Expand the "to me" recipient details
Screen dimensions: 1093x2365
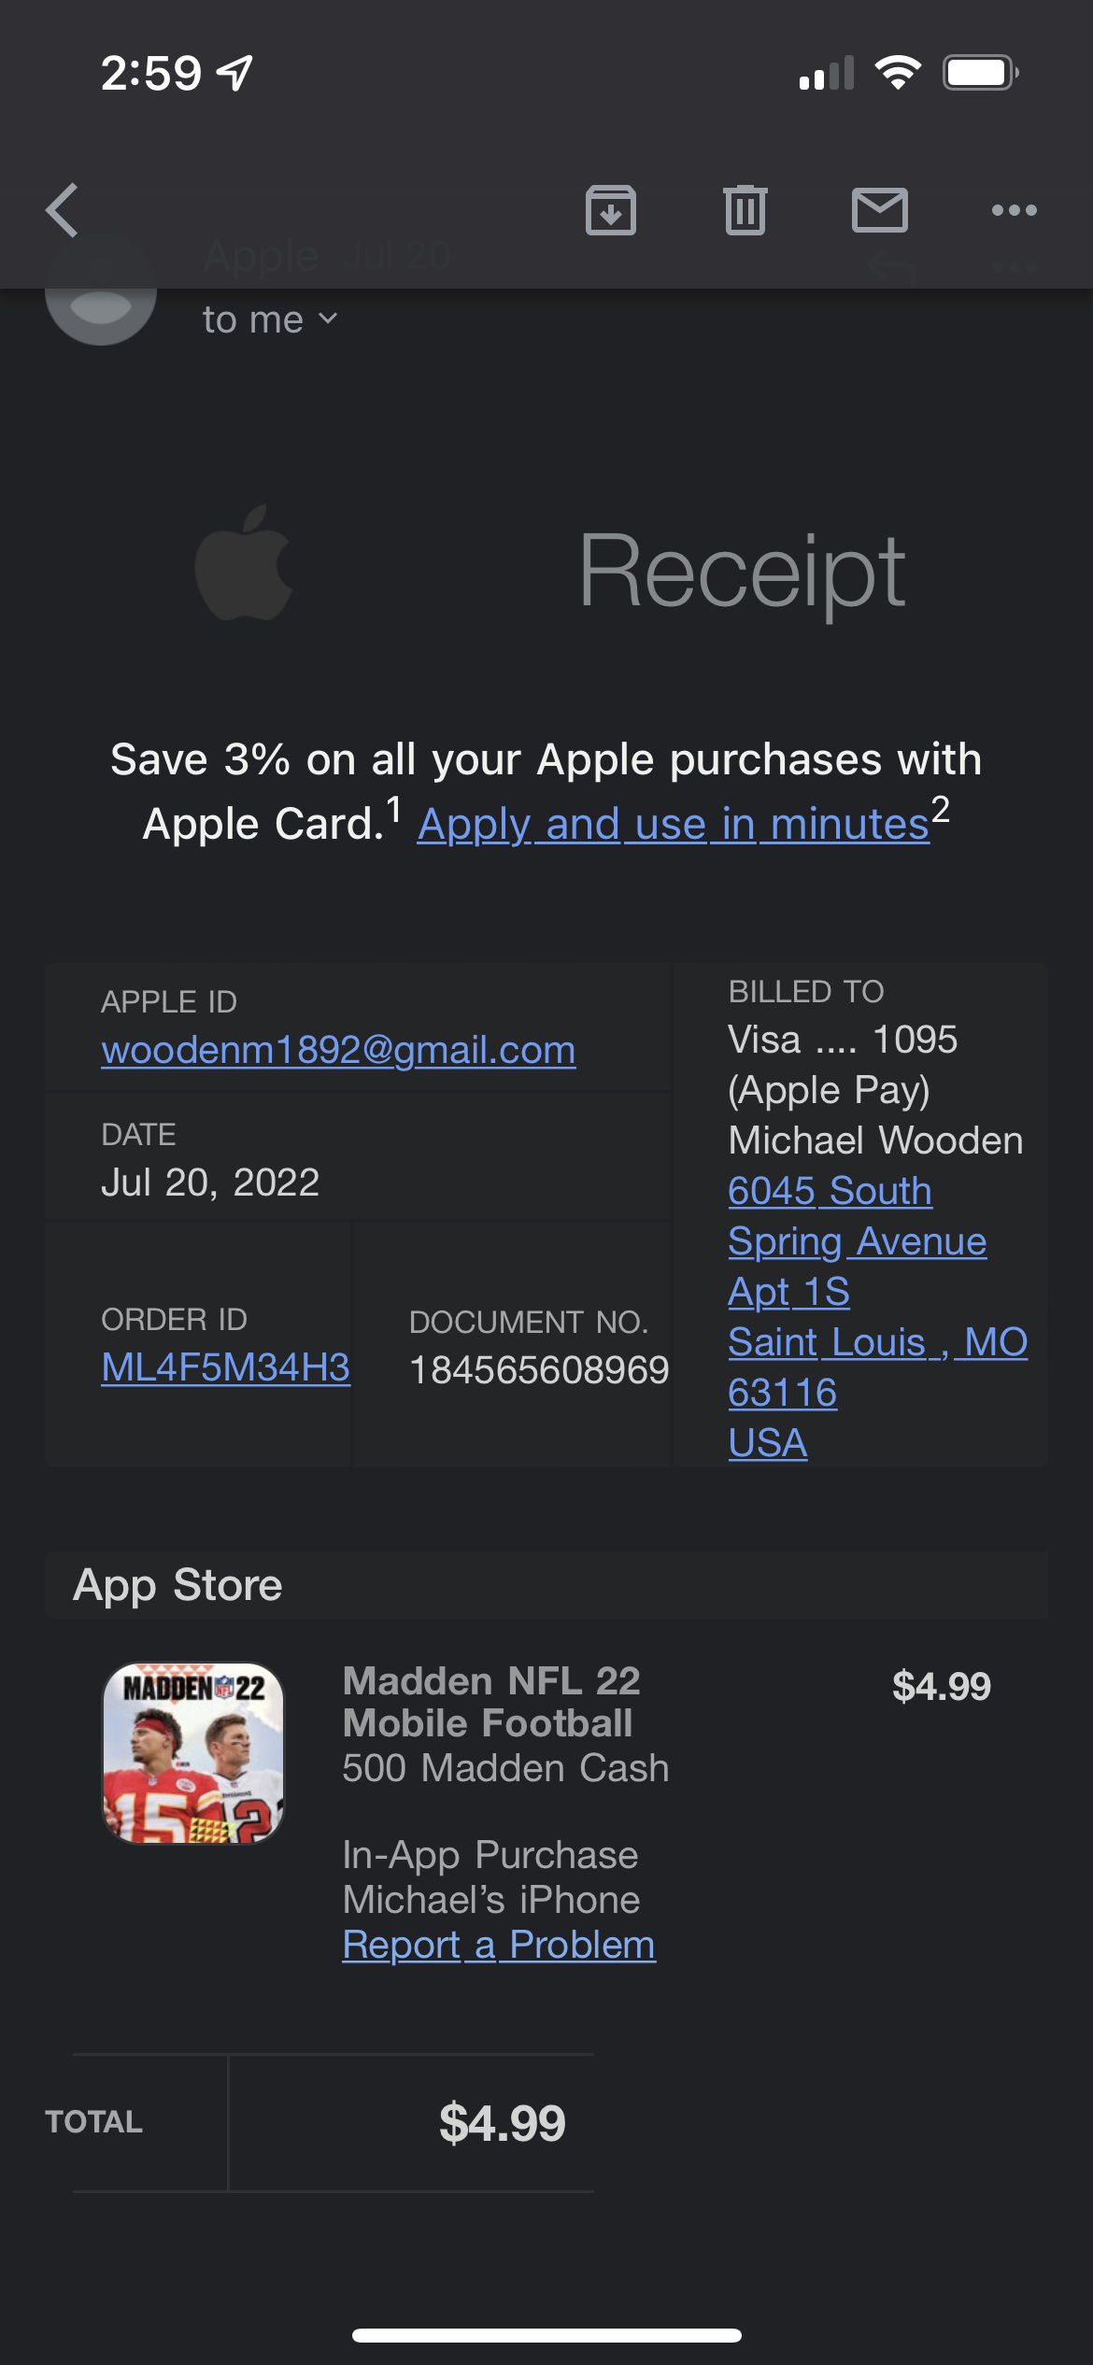pos(269,320)
